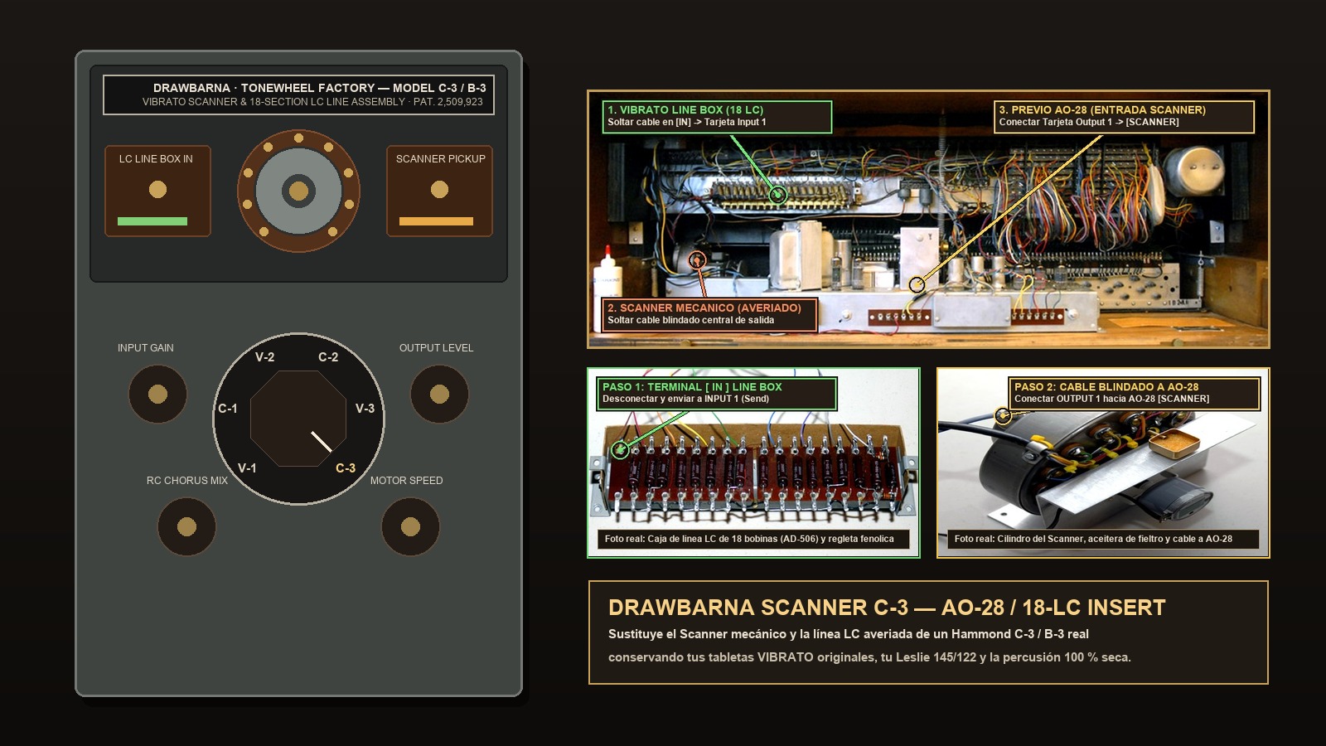Select the V-2 vibrato position
This screenshot has width=1326, height=746.
pos(264,357)
